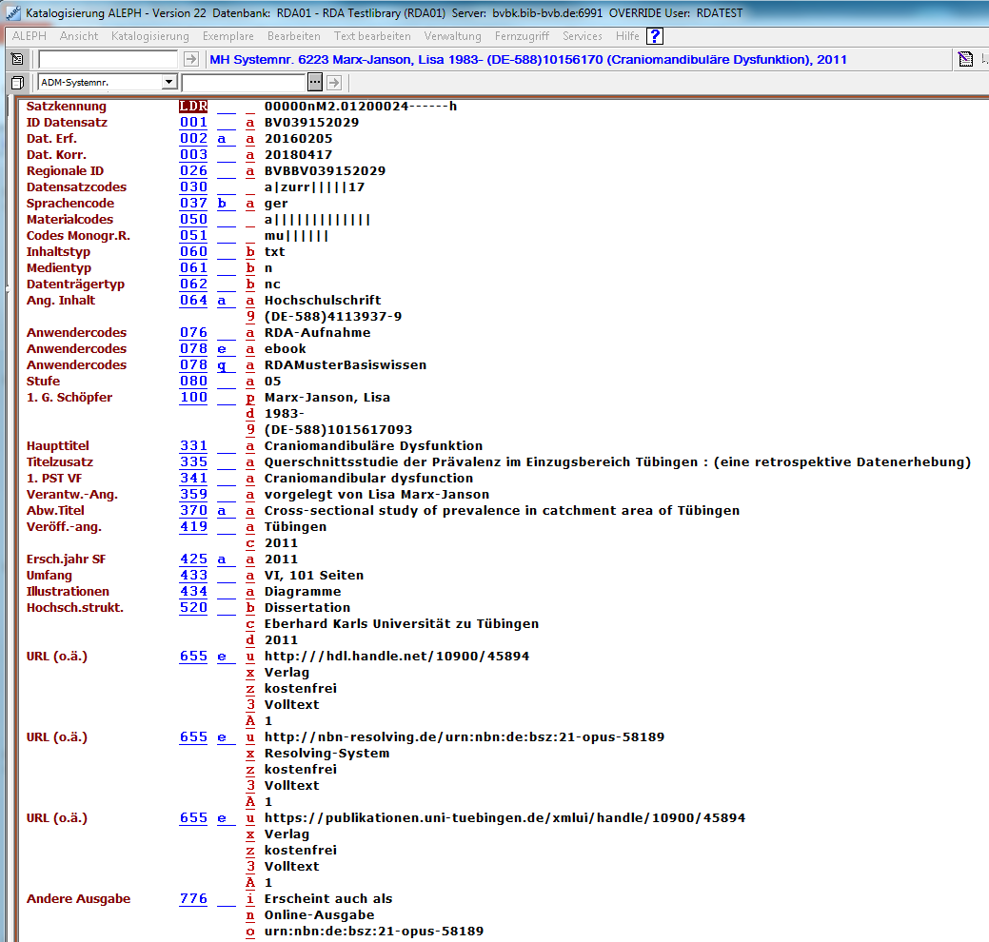Open the Fernzugriff menu

tap(522, 36)
